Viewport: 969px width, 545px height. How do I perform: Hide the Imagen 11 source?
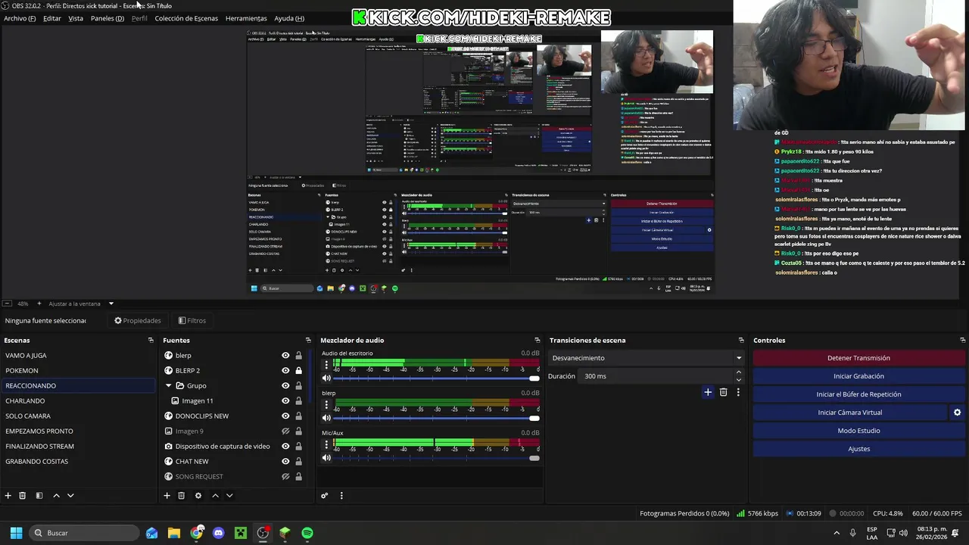pyautogui.click(x=285, y=401)
